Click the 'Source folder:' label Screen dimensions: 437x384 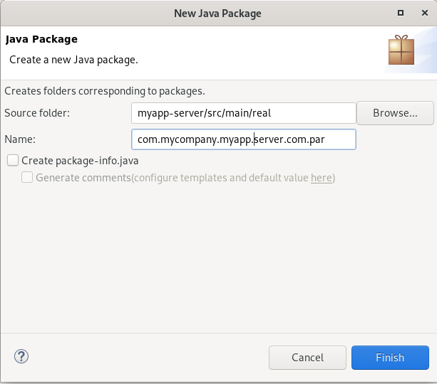click(37, 113)
